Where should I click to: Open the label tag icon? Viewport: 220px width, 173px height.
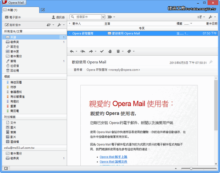tap(129, 51)
